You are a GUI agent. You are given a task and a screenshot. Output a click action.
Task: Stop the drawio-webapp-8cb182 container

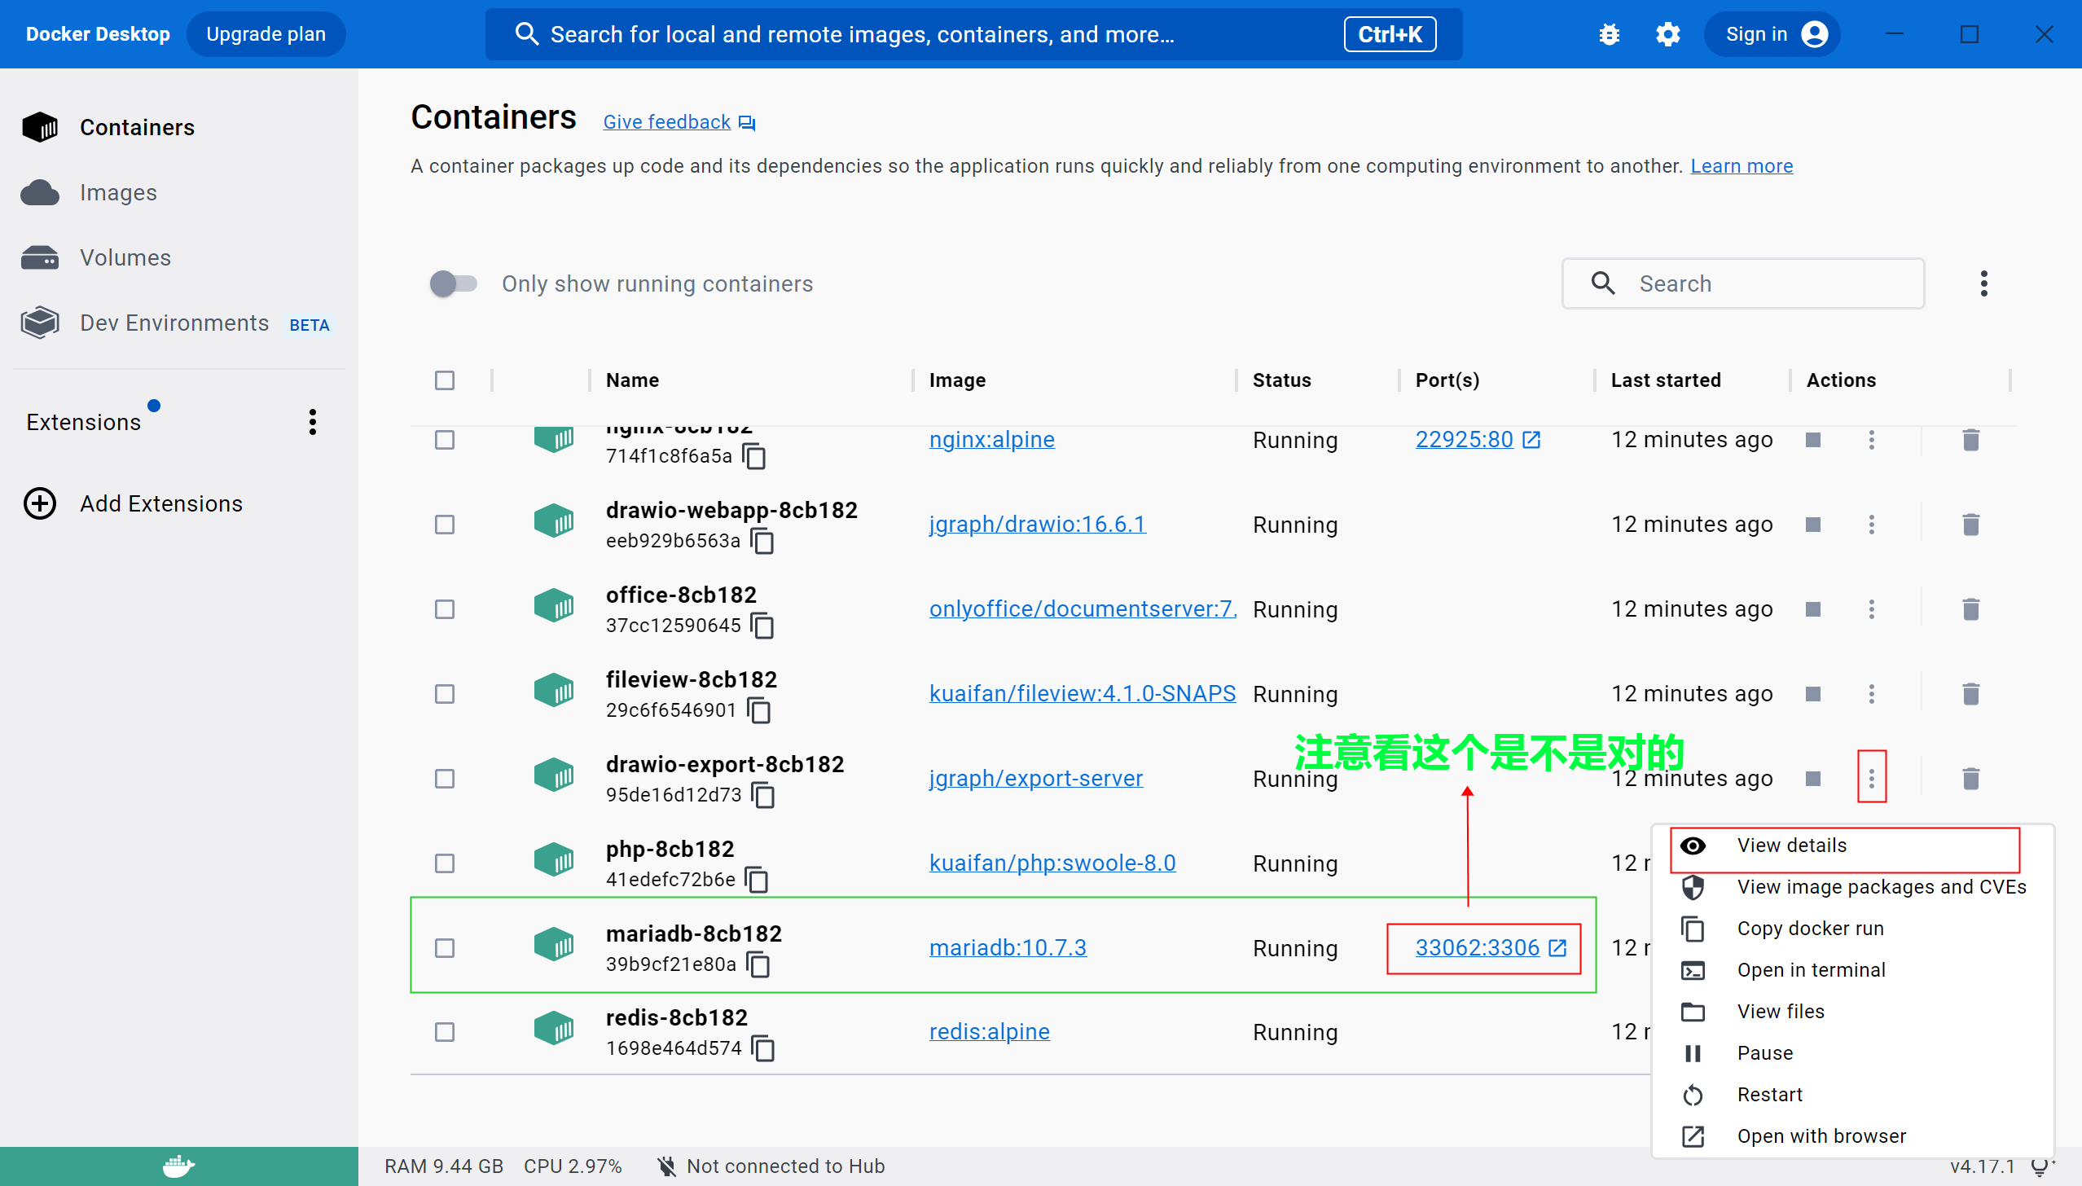[1813, 525]
